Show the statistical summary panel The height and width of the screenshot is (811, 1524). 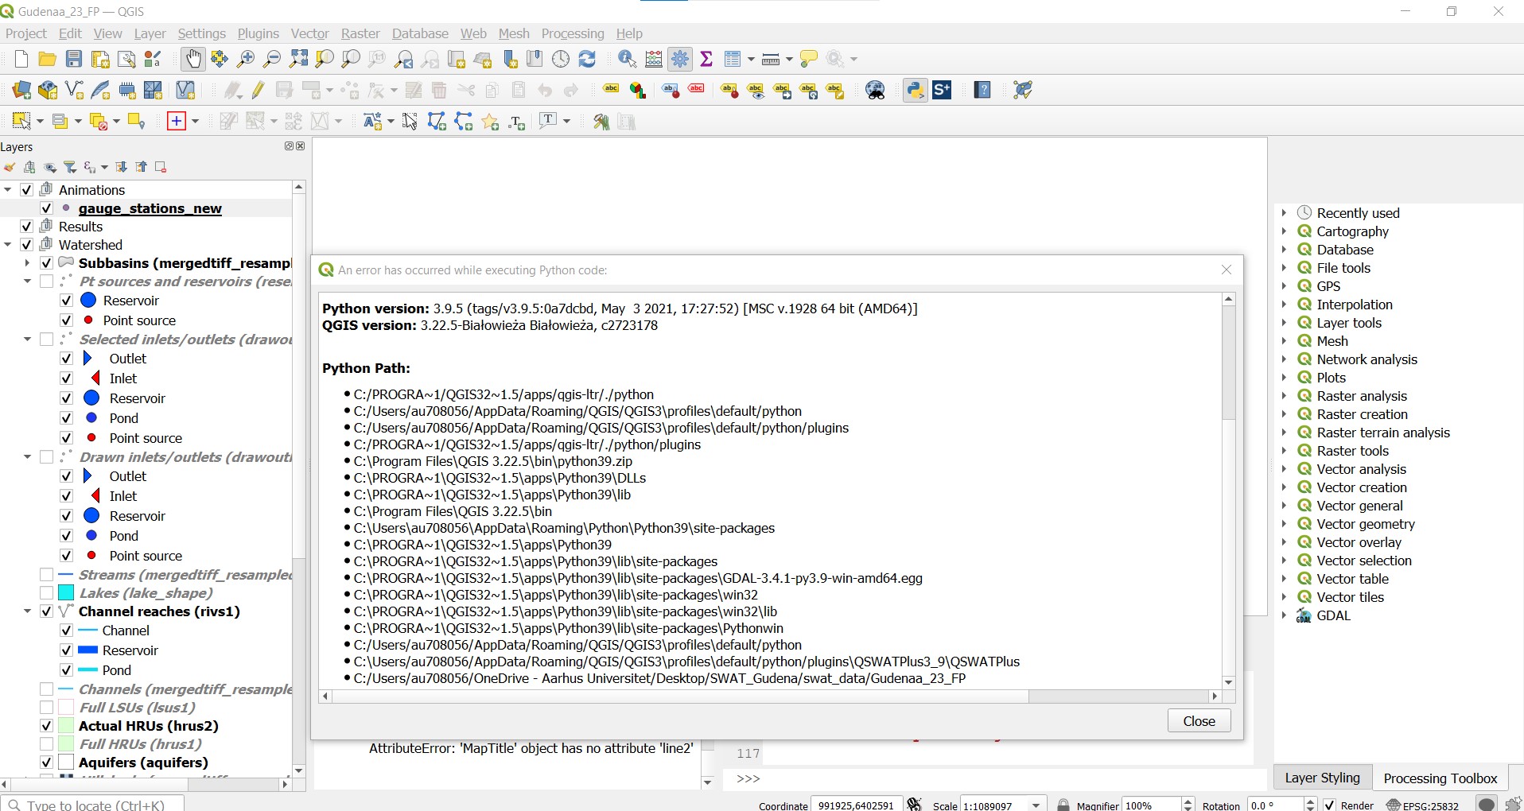[707, 59]
